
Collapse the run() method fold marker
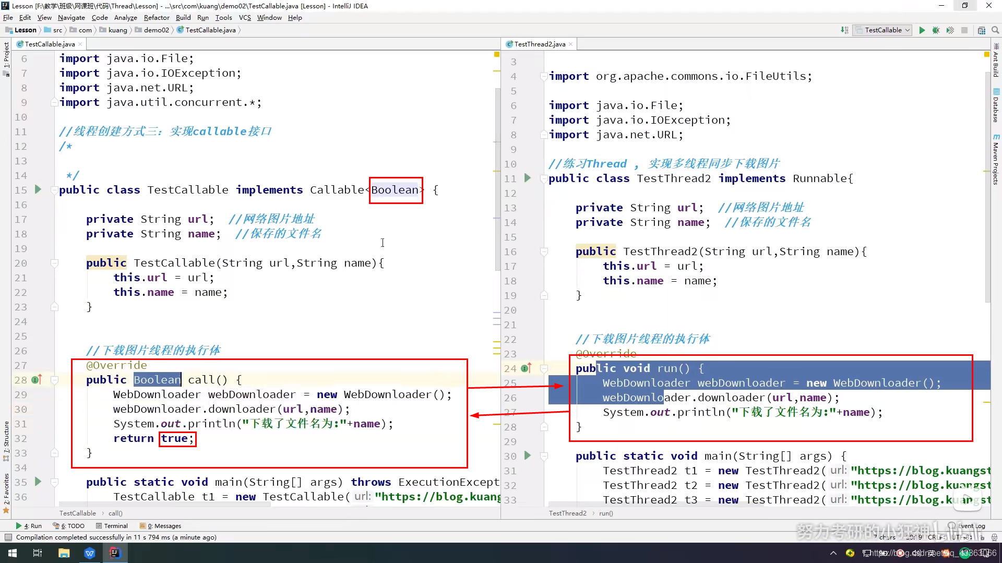coord(544,368)
